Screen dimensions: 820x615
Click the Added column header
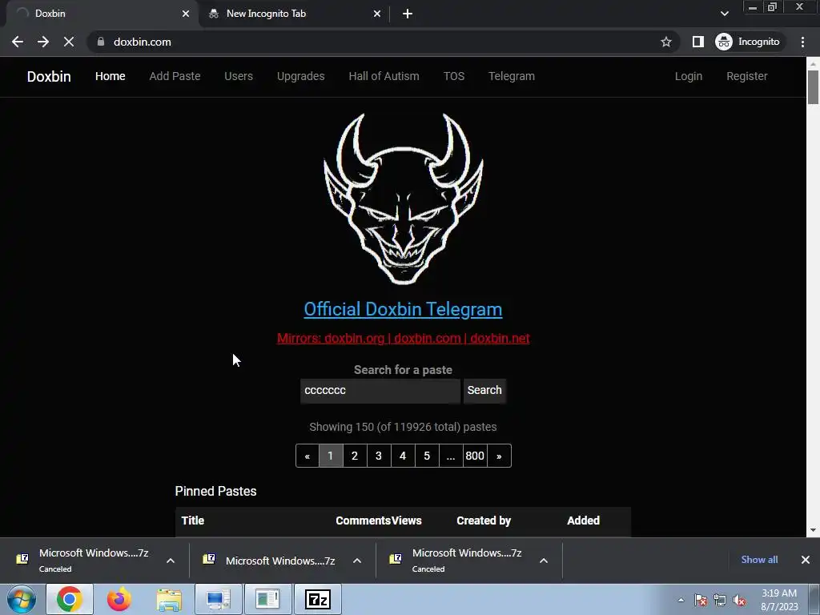pyautogui.click(x=584, y=521)
